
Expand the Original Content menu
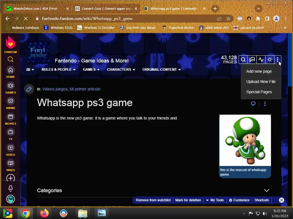pos(162,70)
